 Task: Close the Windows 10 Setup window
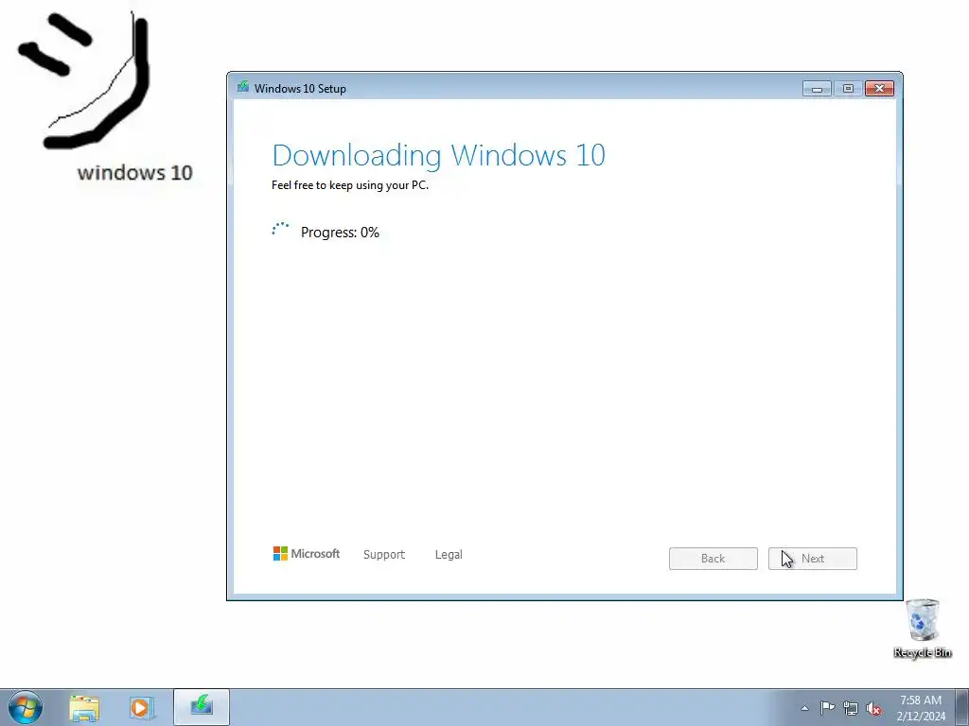pyautogui.click(x=879, y=89)
